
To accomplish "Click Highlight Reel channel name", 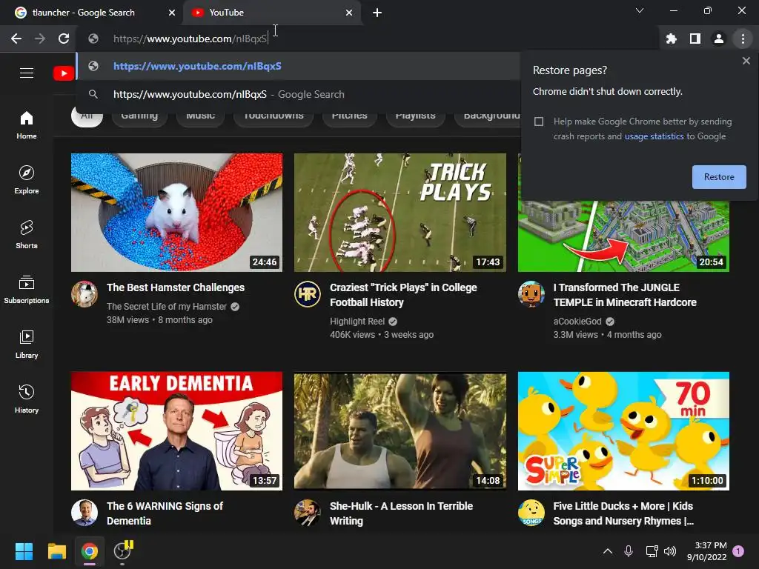I will [357, 322].
